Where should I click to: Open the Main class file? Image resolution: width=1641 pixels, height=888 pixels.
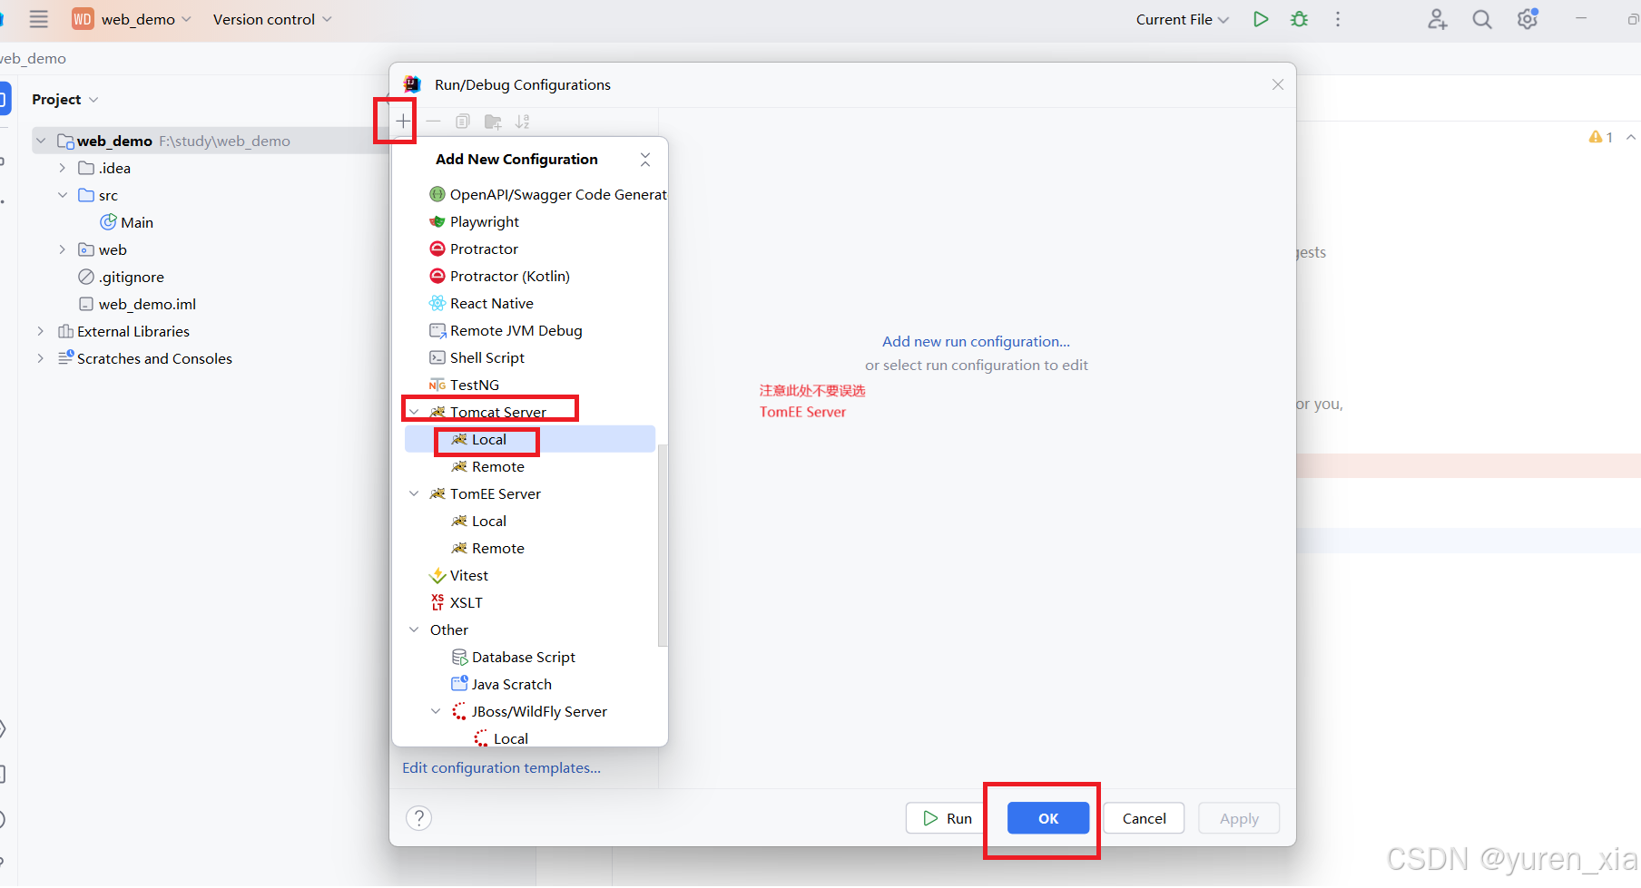click(x=127, y=222)
